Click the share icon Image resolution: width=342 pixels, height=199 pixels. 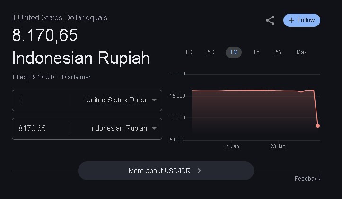point(270,20)
